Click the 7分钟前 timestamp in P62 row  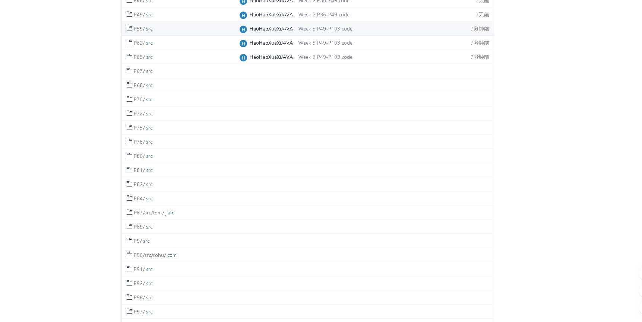(480, 43)
